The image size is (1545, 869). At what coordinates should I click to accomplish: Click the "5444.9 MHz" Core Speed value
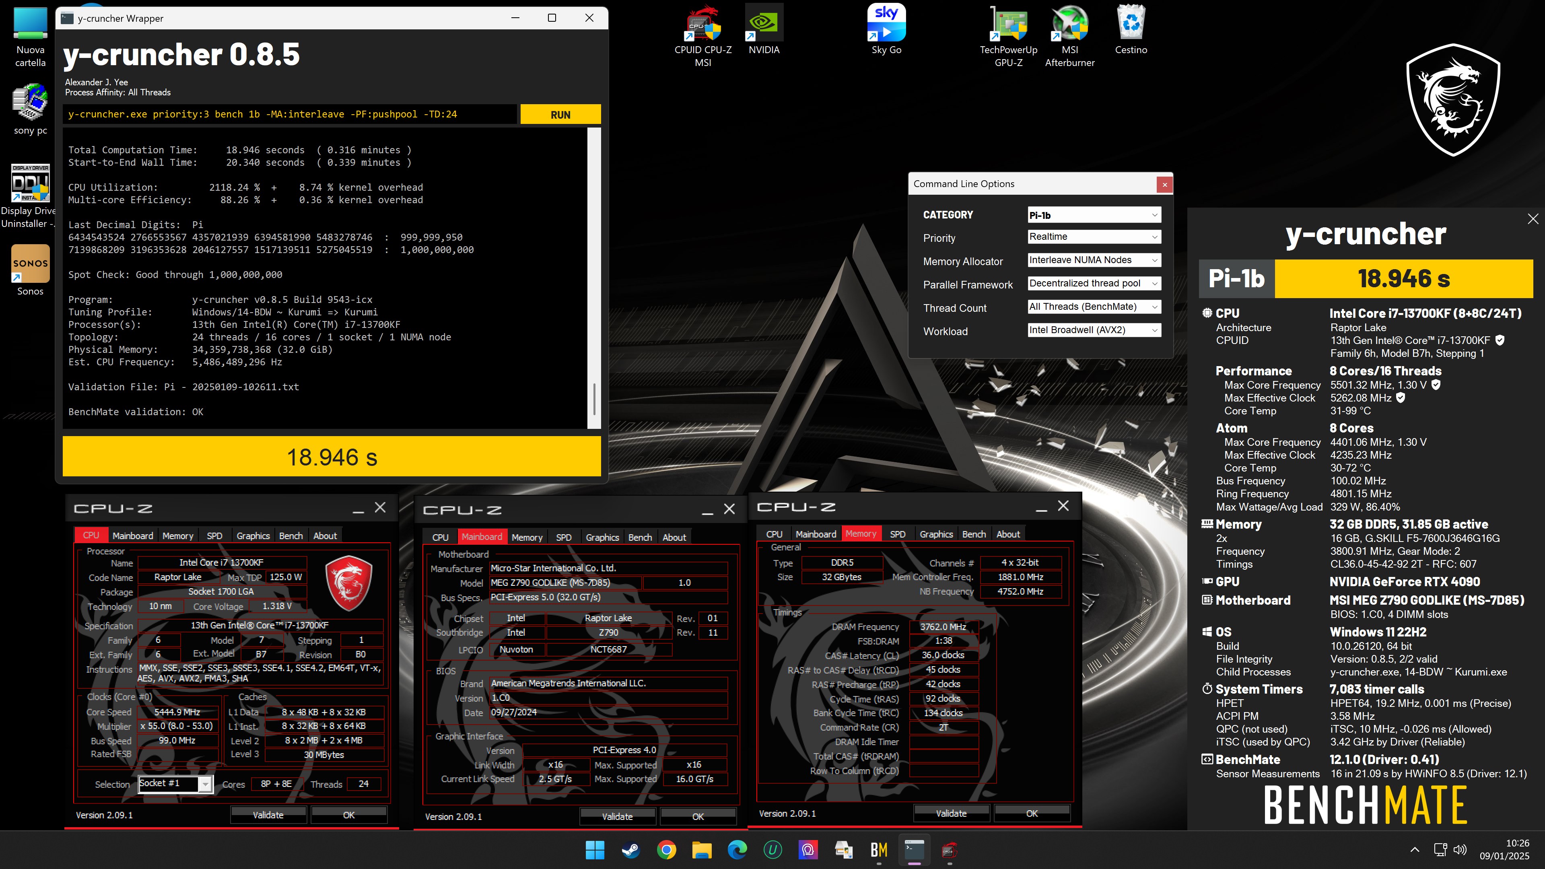[177, 712]
